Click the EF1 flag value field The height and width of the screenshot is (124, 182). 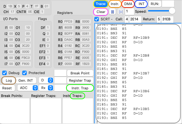pos(48,46)
